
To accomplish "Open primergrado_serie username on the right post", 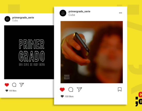I will (x=79, y=12).
